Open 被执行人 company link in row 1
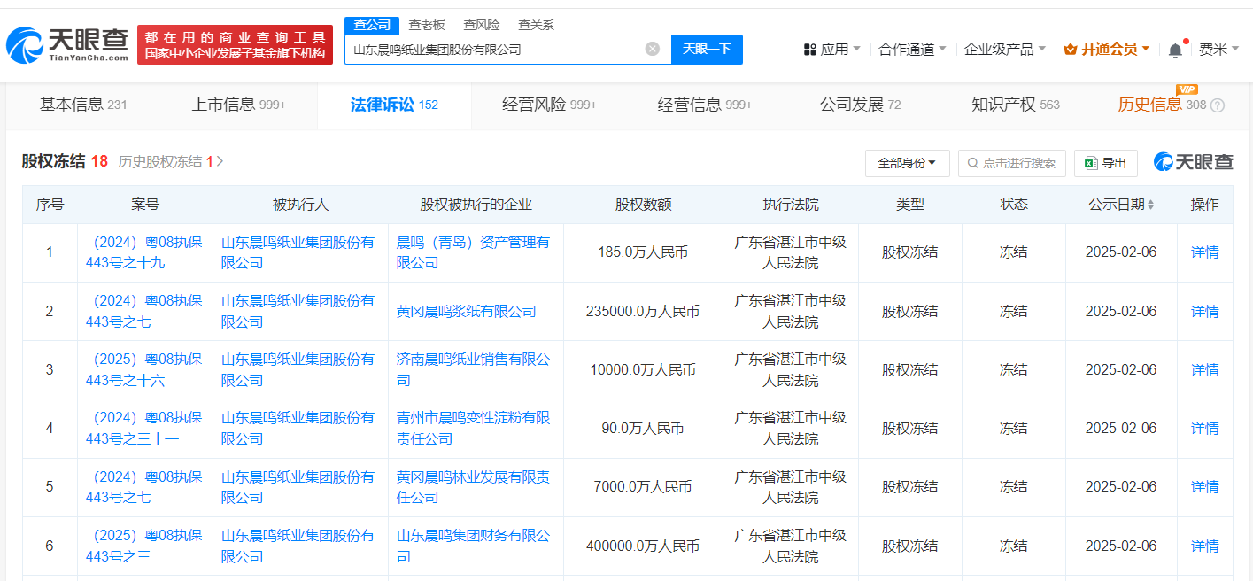This screenshot has width=1253, height=581. [298, 252]
